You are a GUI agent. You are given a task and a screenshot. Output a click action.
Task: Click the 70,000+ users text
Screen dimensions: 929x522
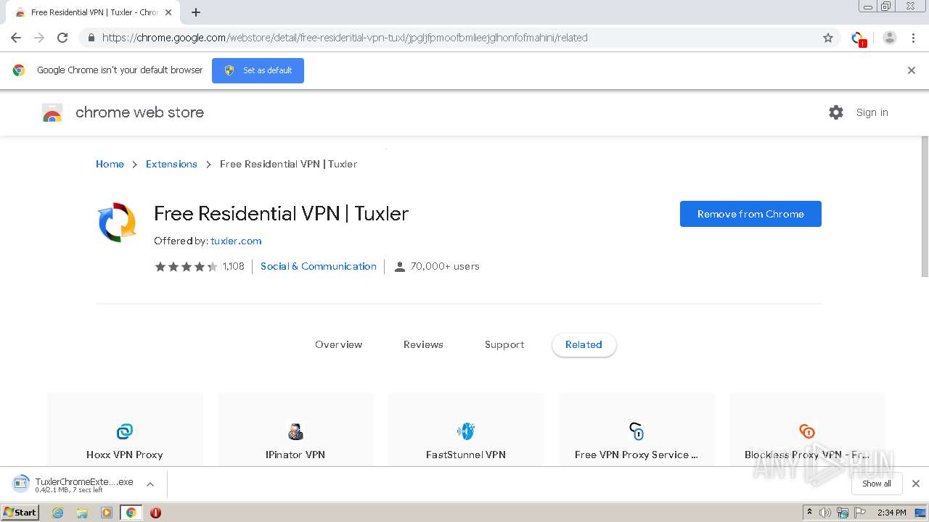[x=445, y=266]
